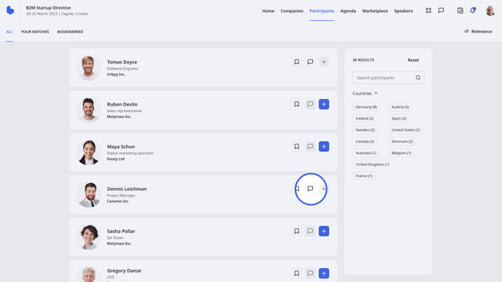Filter by France (1)
Image resolution: width=502 pixels, height=282 pixels.
[364, 176]
